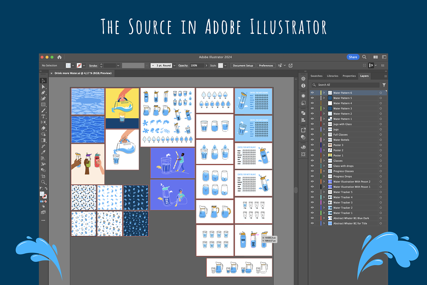Hide the Glass with drops layer
This screenshot has height=285, width=427.
[312, 166]
